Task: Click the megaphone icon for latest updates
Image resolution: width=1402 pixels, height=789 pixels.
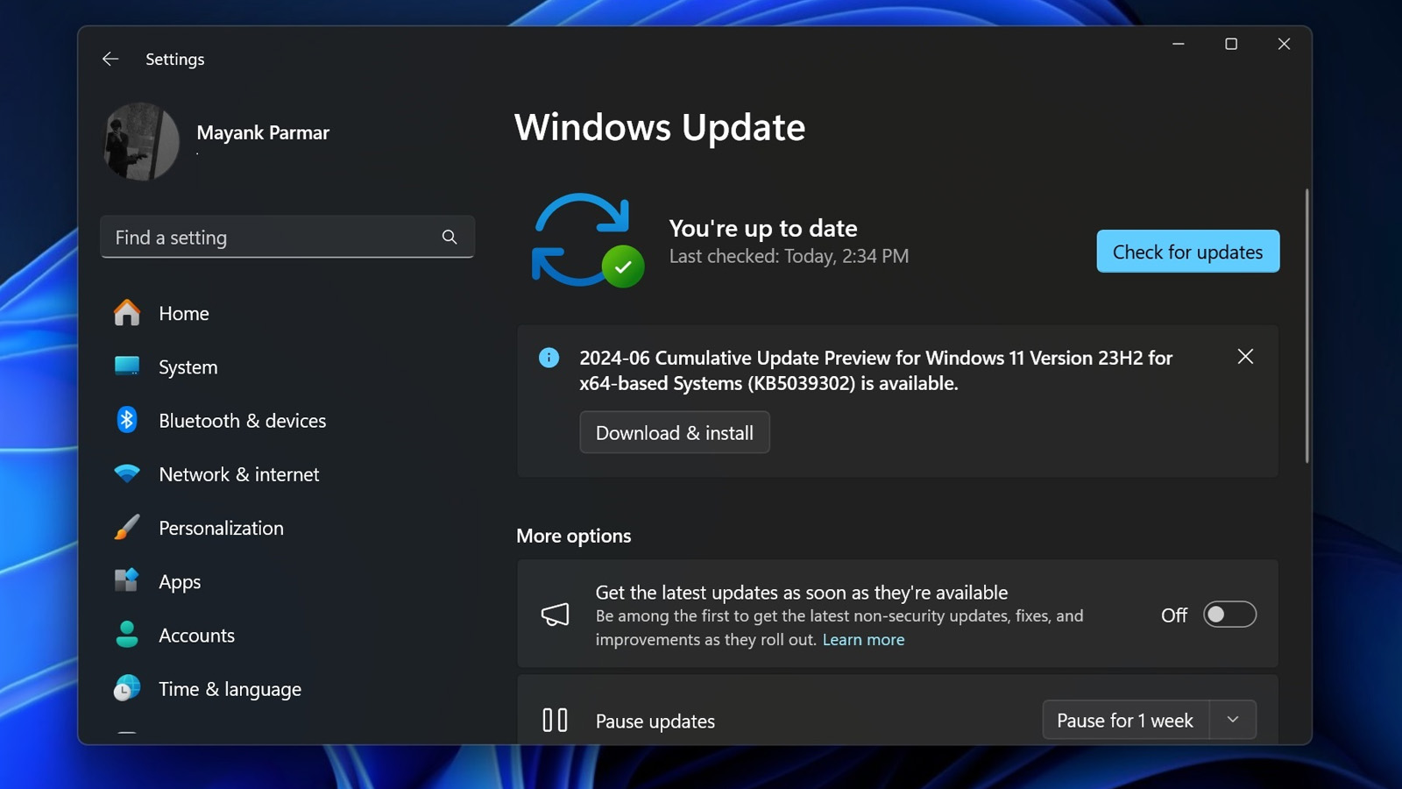Action: tap(555, 615)
